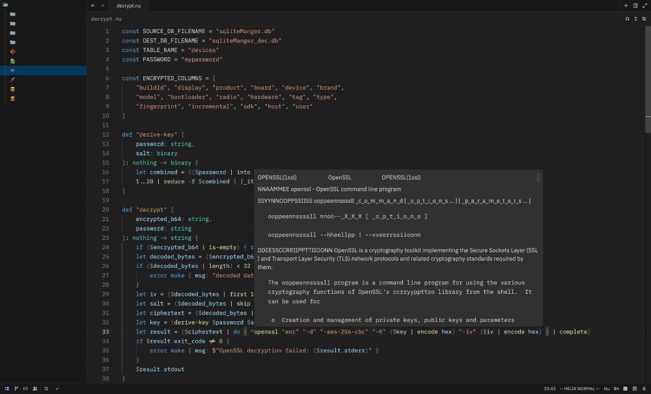Click "OpenSSL decryption failed" error message
The image size is (651, 394).
pyautogui.click(x=264, y=350)
